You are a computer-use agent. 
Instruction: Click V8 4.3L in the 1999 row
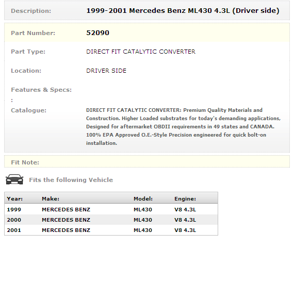point(185,209)
